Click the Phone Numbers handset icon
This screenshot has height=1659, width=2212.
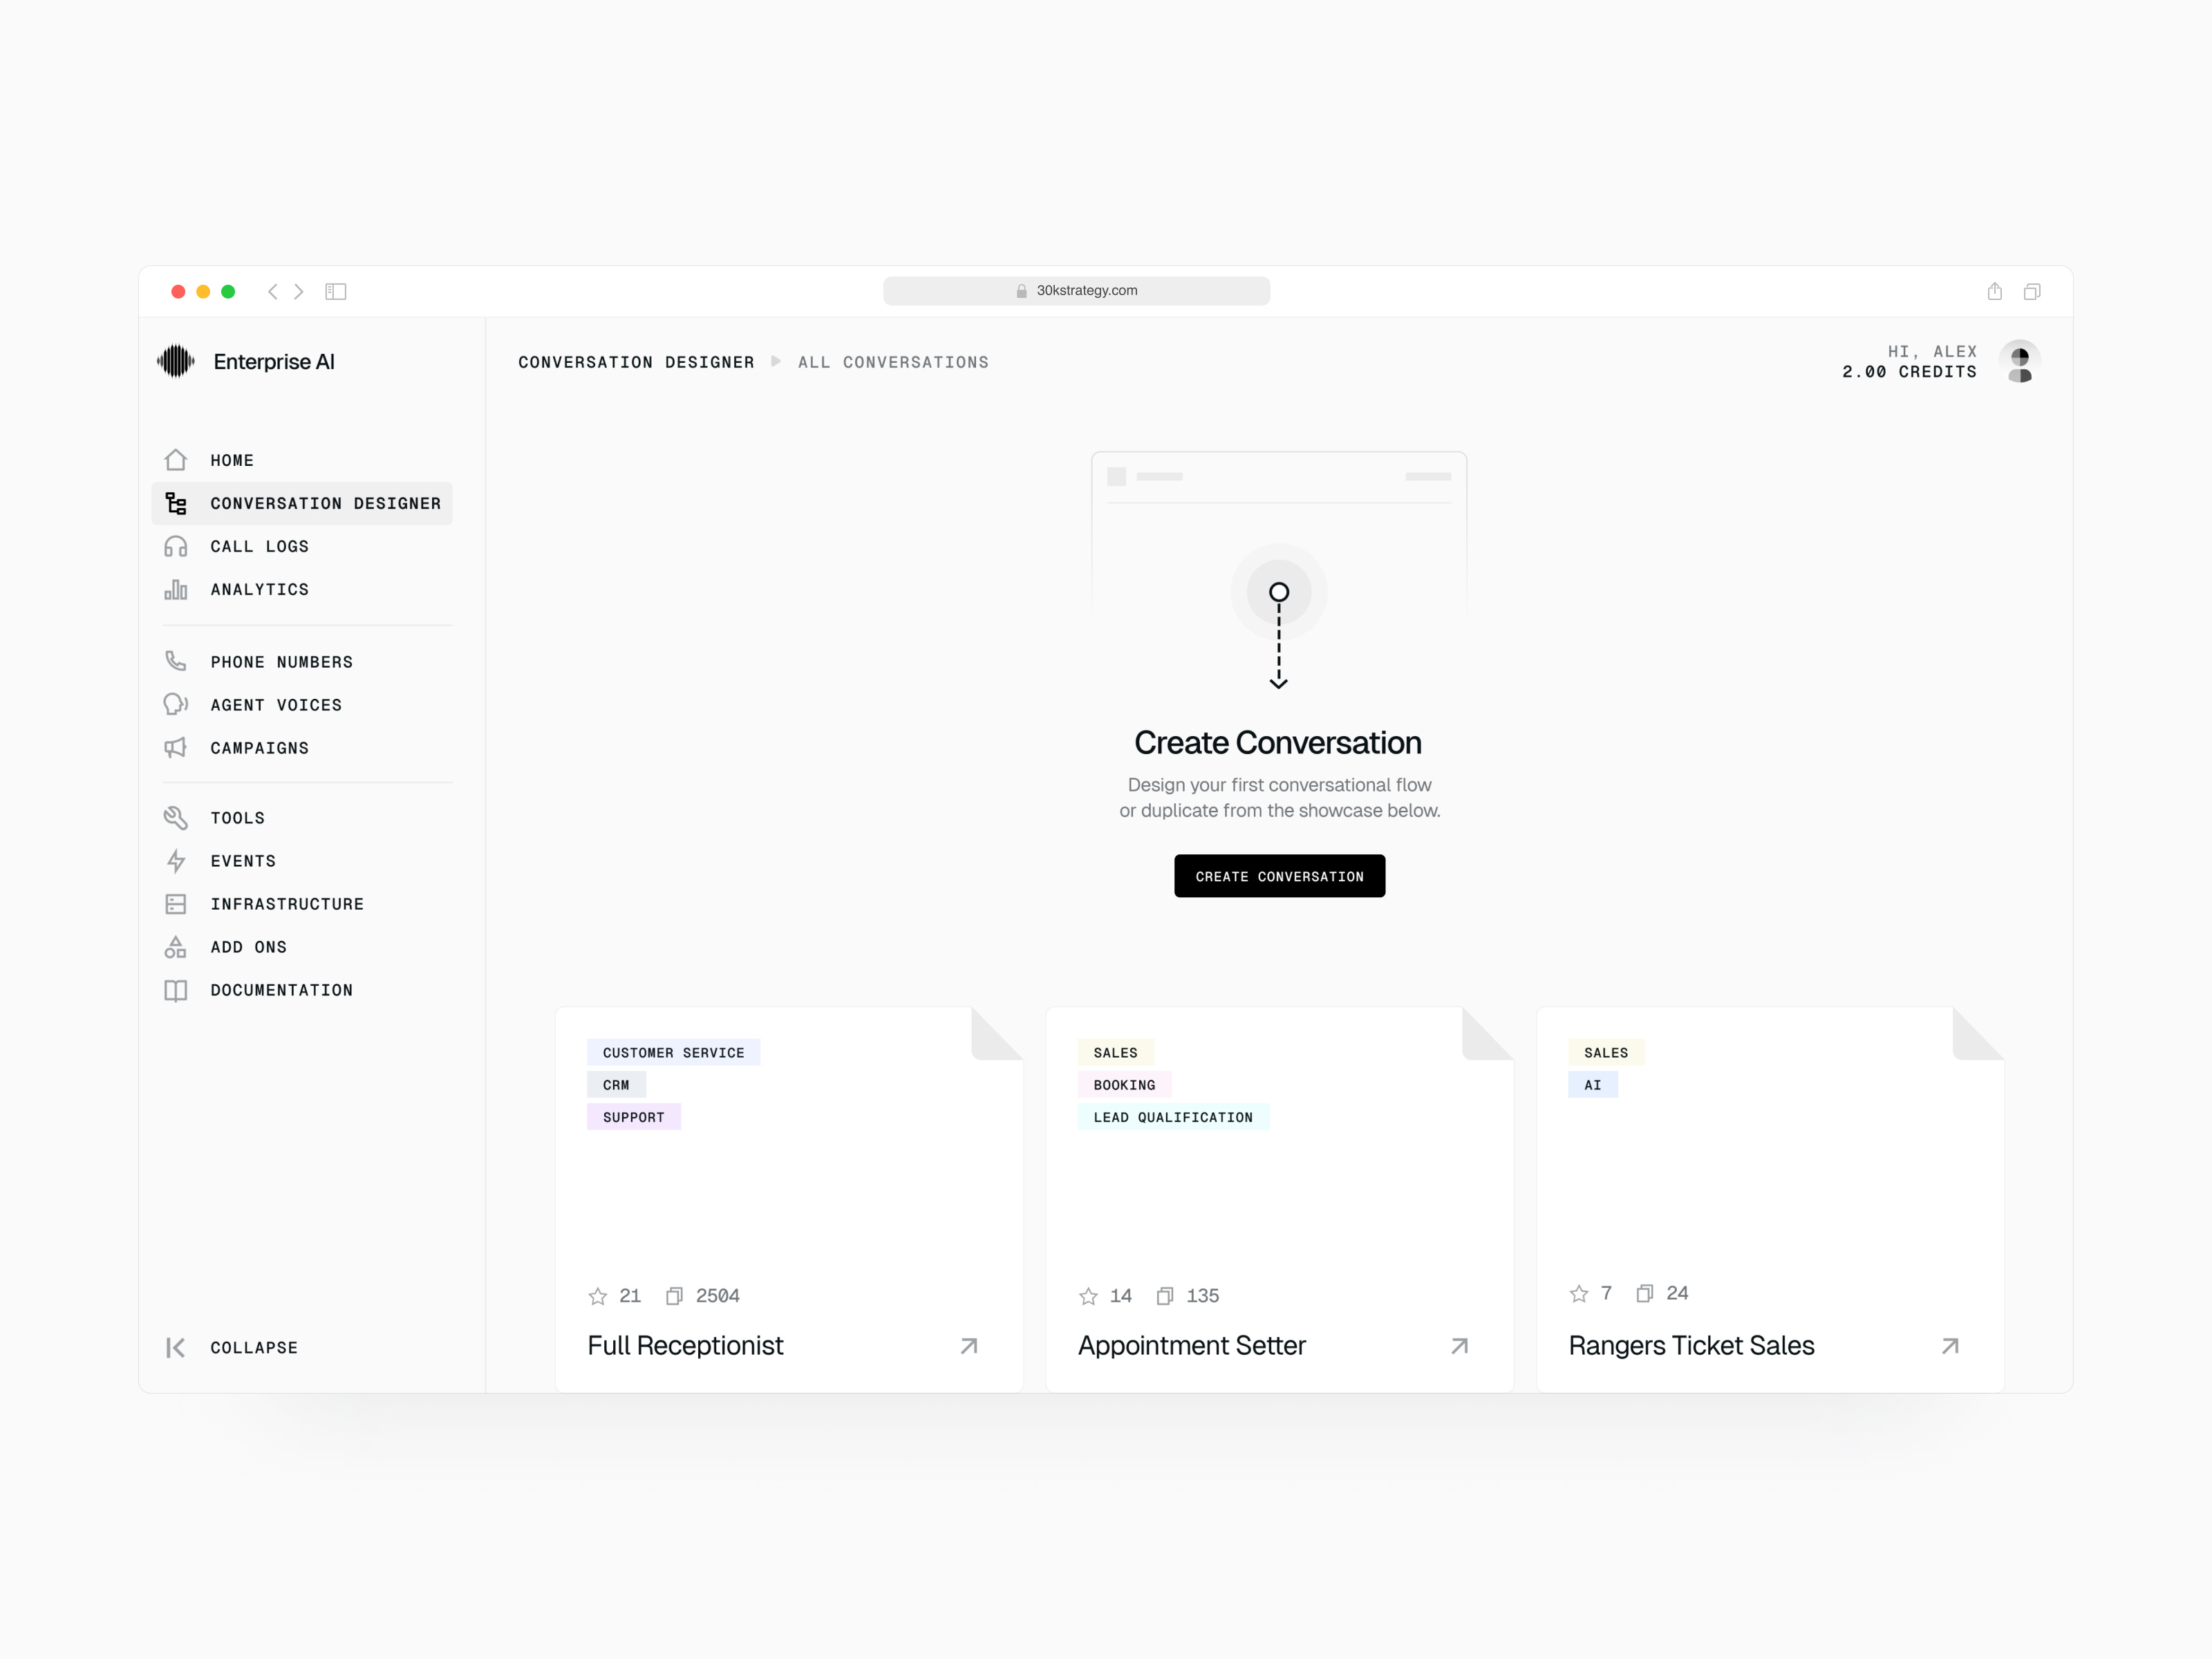tap(176, 661)
